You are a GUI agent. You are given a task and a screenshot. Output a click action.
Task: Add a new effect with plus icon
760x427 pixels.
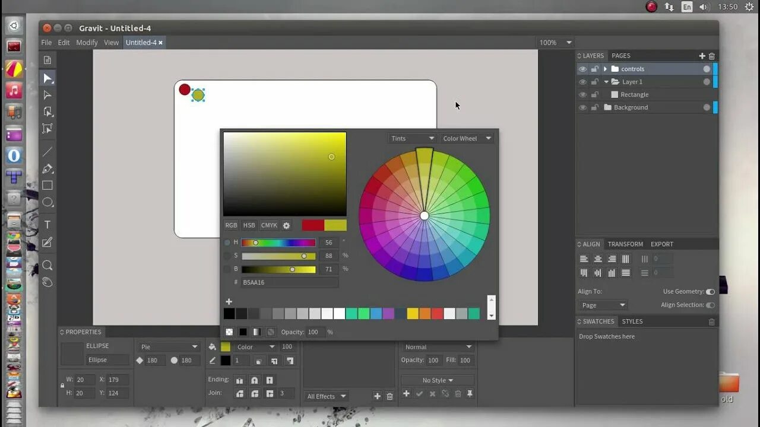tap(377, 396)
